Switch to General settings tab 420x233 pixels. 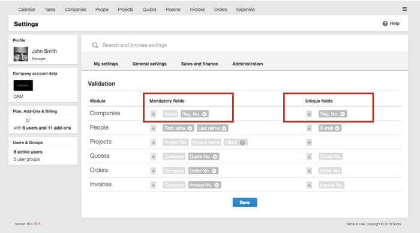[149, 64]
